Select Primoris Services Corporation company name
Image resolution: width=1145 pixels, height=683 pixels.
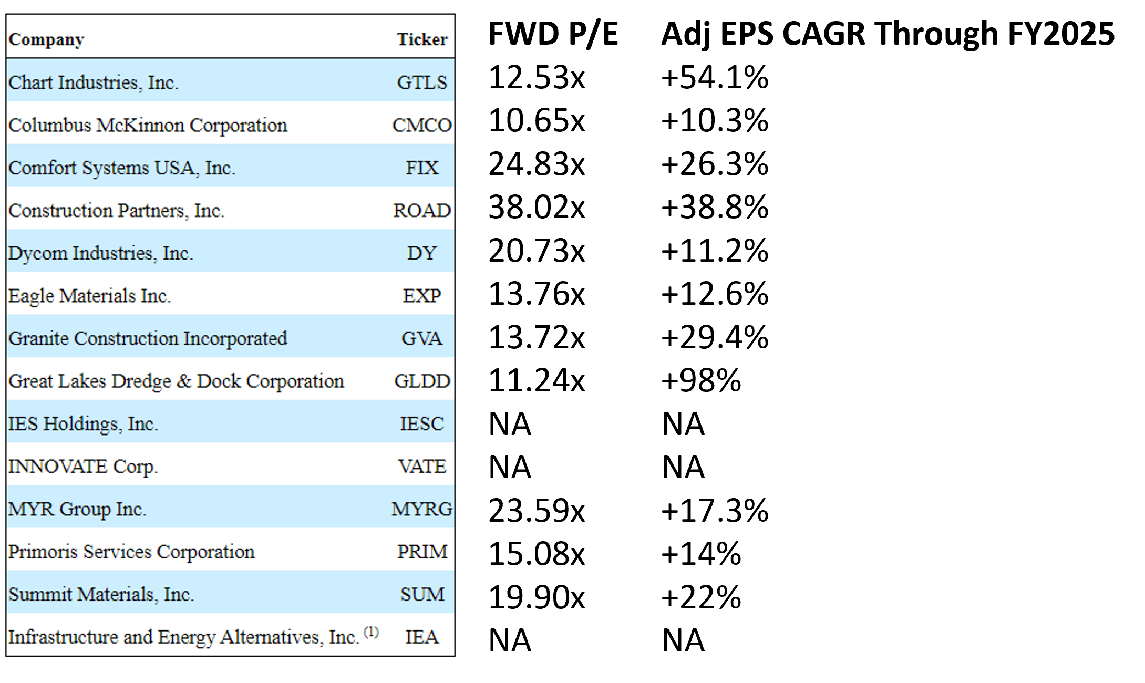[x=131, y=552]
